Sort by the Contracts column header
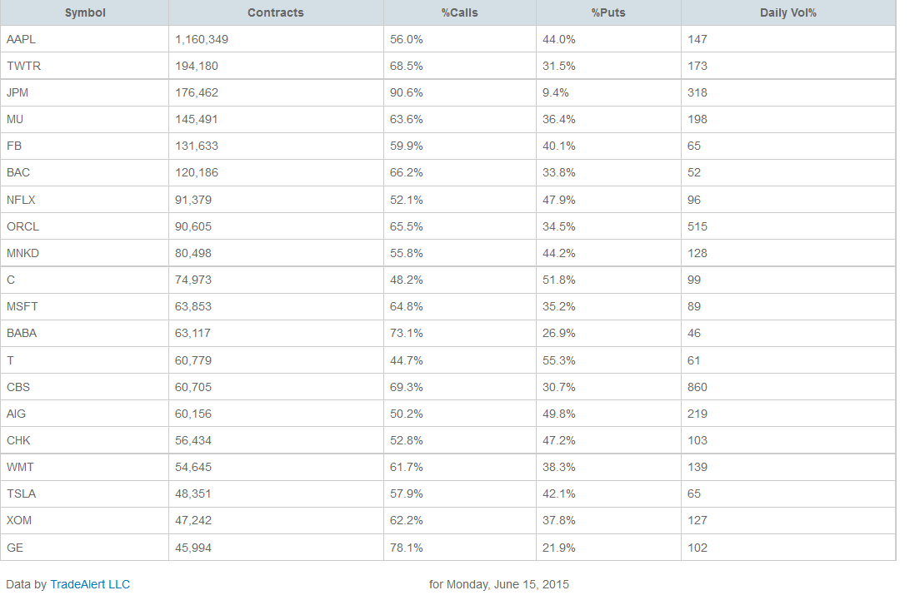This screenshot has width=910, height=605. (276, 12)
